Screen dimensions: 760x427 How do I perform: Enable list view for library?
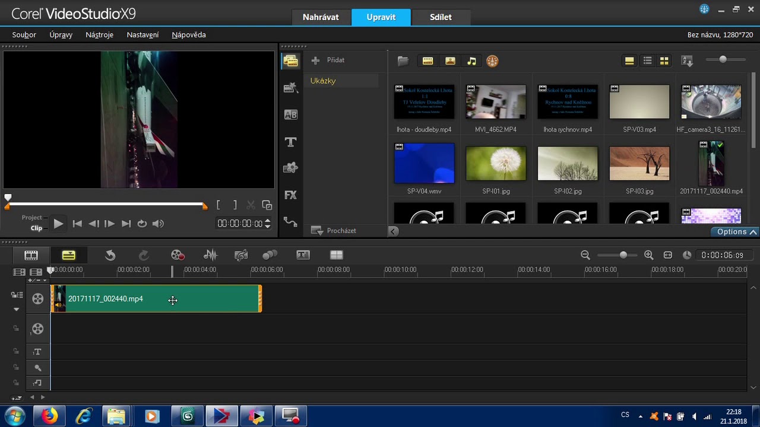click(648, 60)
